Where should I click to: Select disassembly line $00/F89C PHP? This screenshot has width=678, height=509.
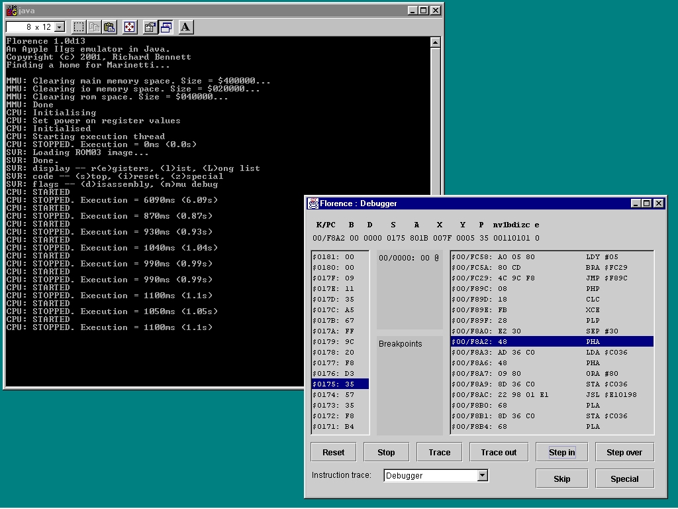[552, 289]
